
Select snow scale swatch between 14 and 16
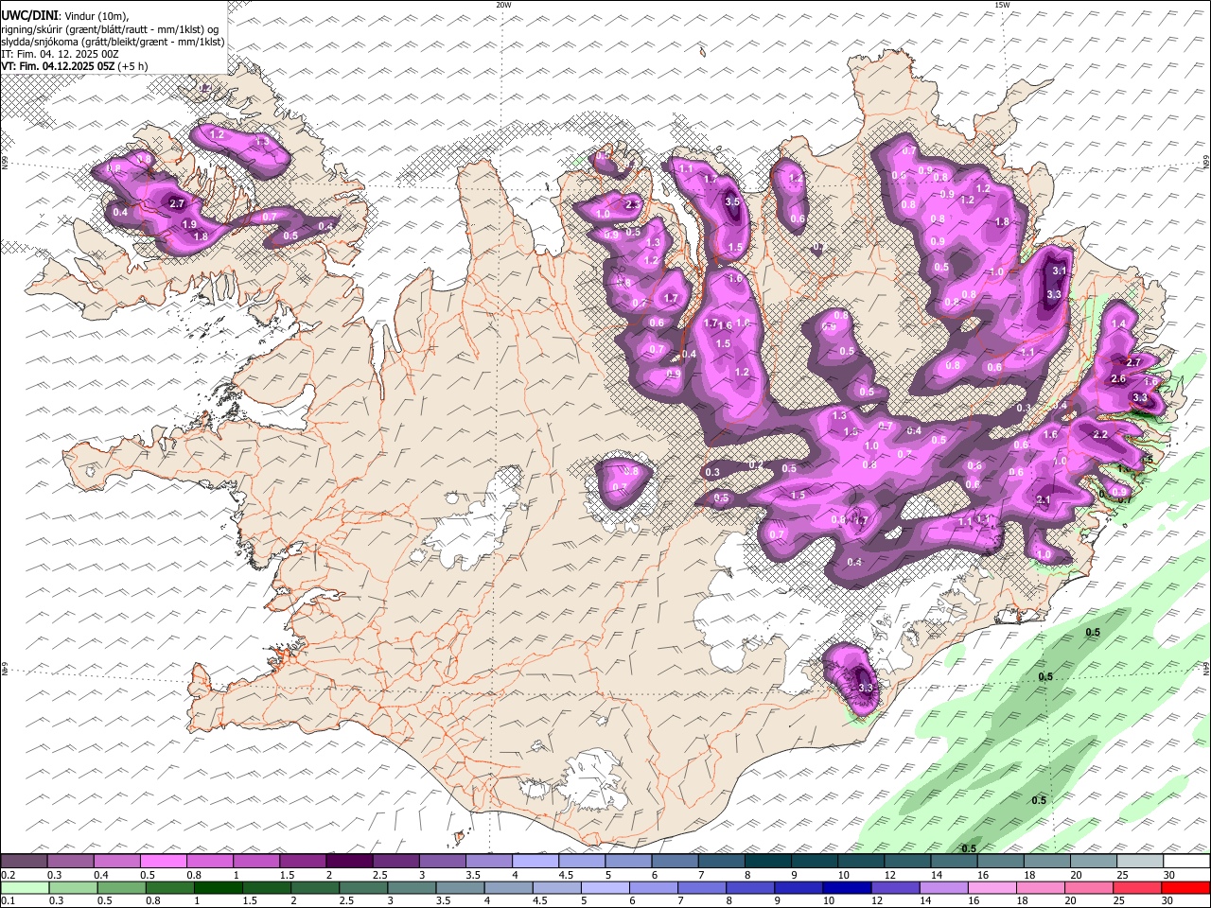click(954, 861)
